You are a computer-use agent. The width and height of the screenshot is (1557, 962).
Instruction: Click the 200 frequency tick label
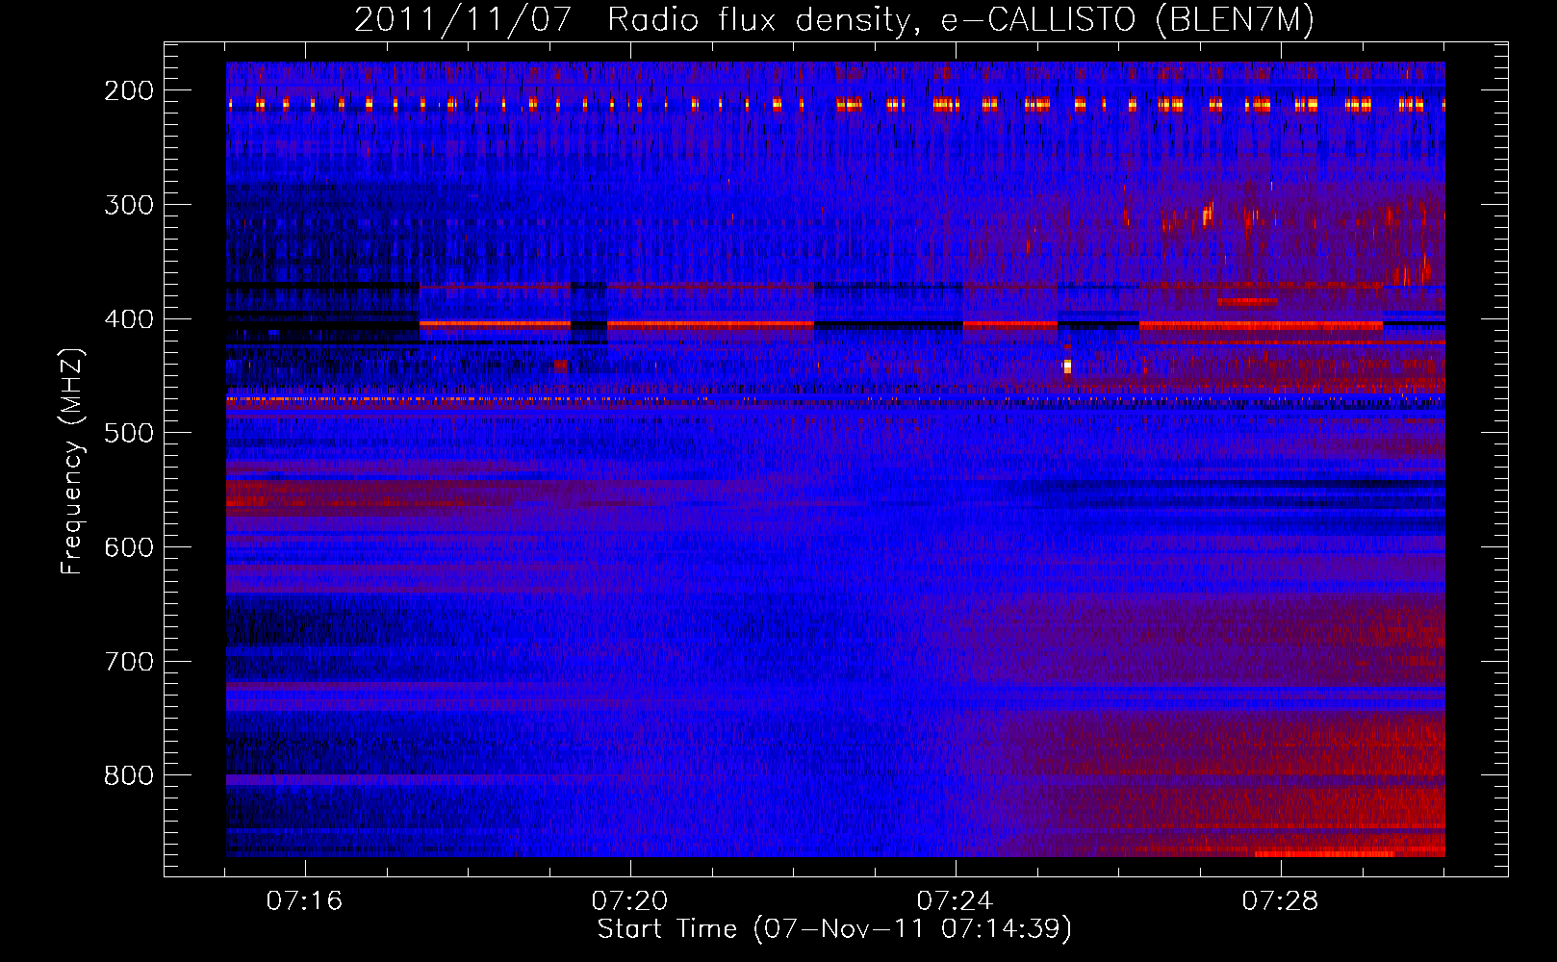129,90
